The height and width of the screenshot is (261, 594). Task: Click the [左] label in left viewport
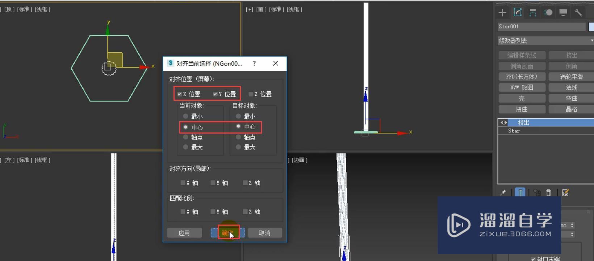9,160
